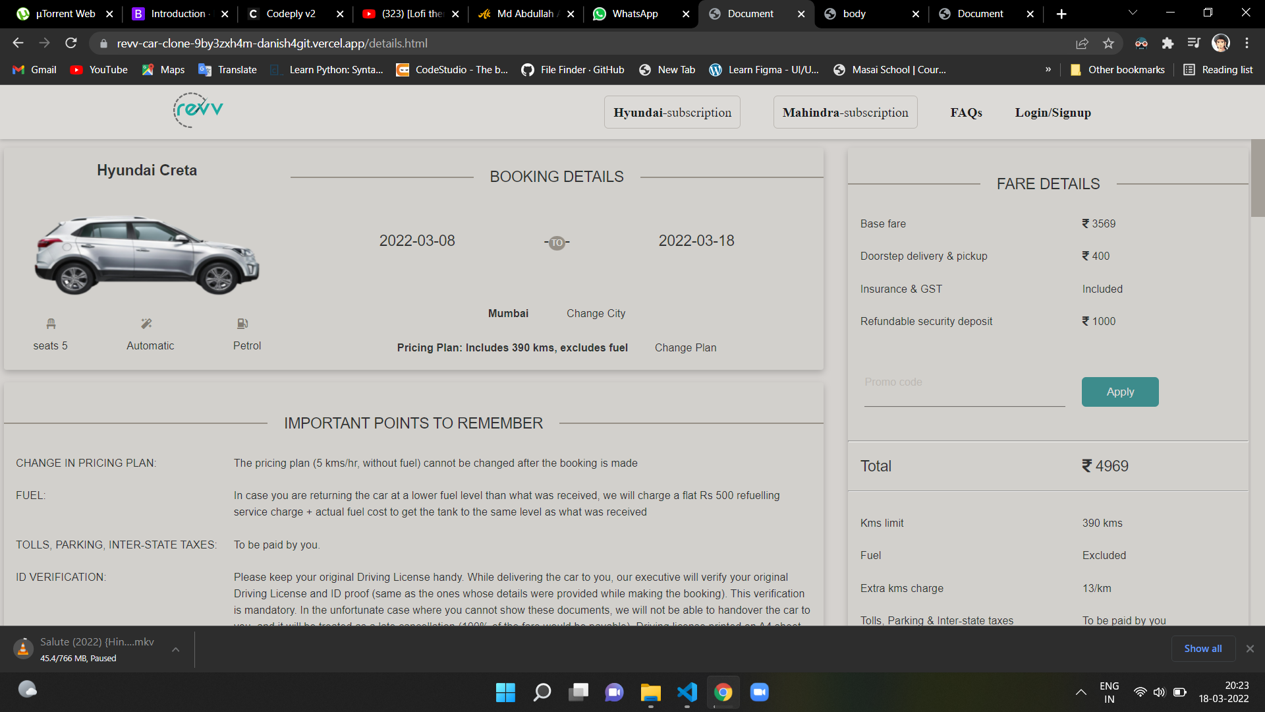Screen dimensions: 1265x712
Task: Open volume control in system tray
Action: (x=1160, y=692)
